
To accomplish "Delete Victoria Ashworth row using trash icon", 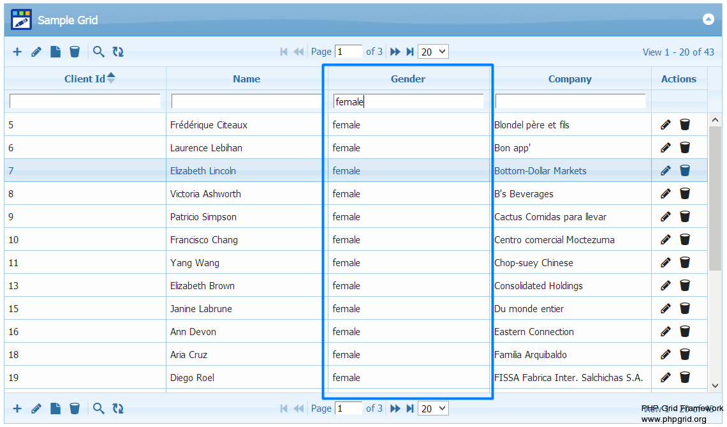I will tap(685, 193).
